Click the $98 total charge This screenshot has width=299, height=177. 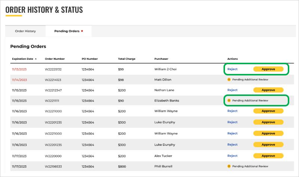click(x=121, y=80)
